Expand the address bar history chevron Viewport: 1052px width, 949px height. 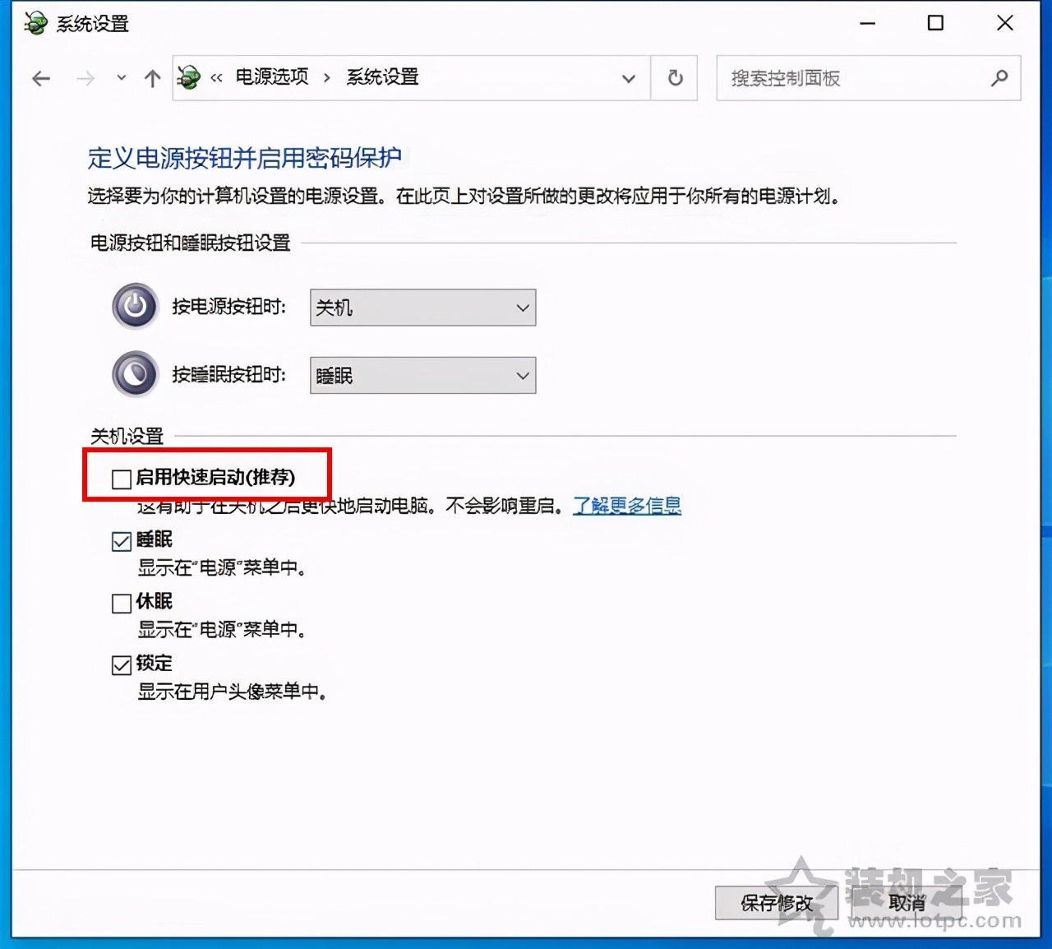[629, 78]
